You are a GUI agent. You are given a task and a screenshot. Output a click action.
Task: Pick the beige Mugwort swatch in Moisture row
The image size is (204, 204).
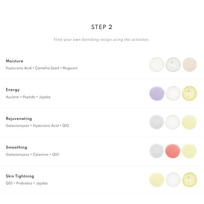coord(190,64)
